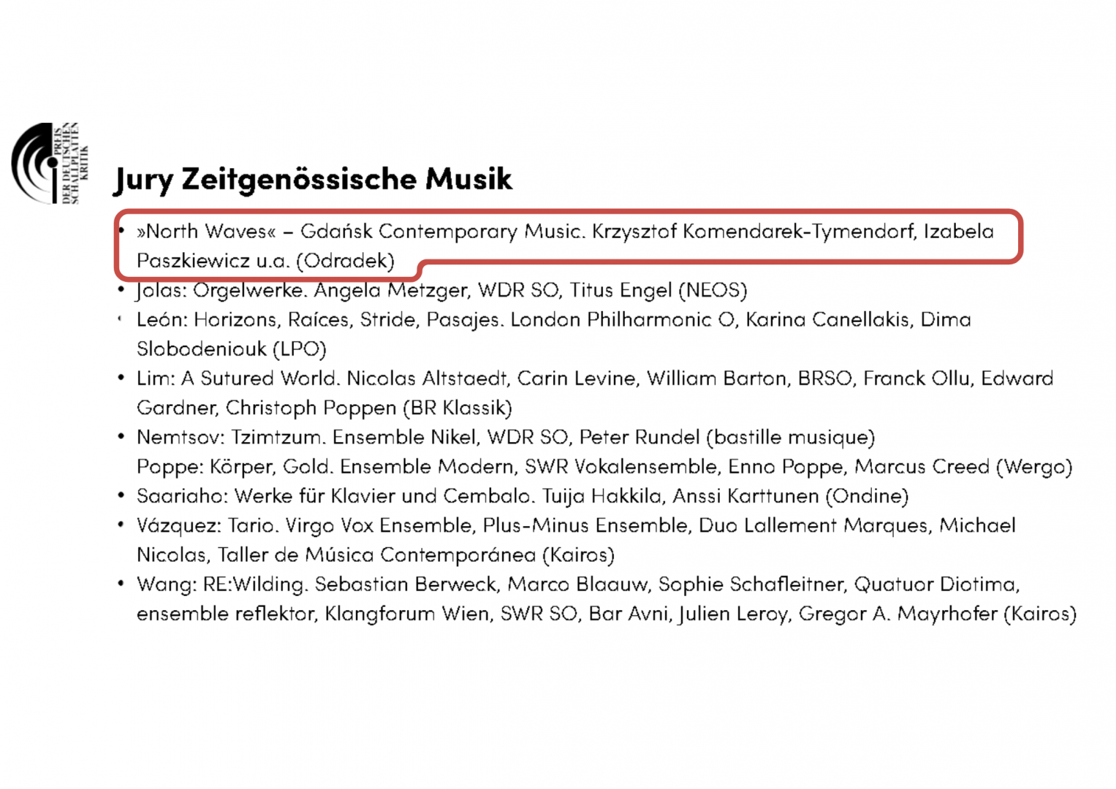The image size is (1116, 789).
Task: Click the bullet before Wang entry
Action: click(x=121, y=584)
